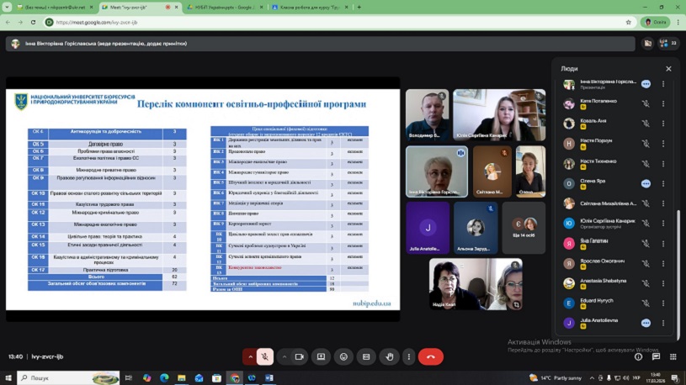
Task: Open meeting details info icon
Action: pos(638,357)
